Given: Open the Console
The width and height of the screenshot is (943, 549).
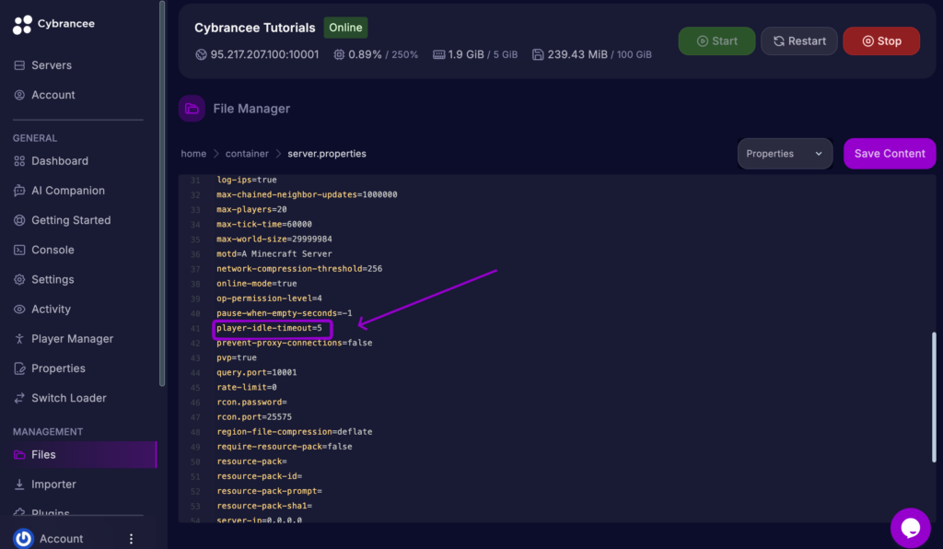Looking at the screenshot, I should 52,250.
